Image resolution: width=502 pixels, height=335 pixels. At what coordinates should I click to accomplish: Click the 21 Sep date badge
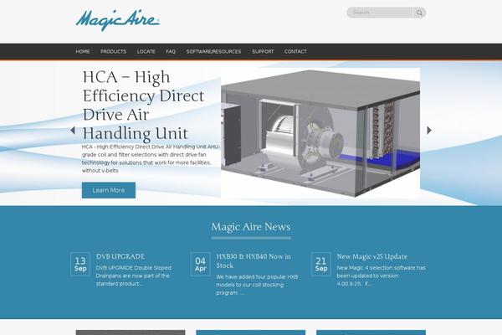(x=320, y=264)
